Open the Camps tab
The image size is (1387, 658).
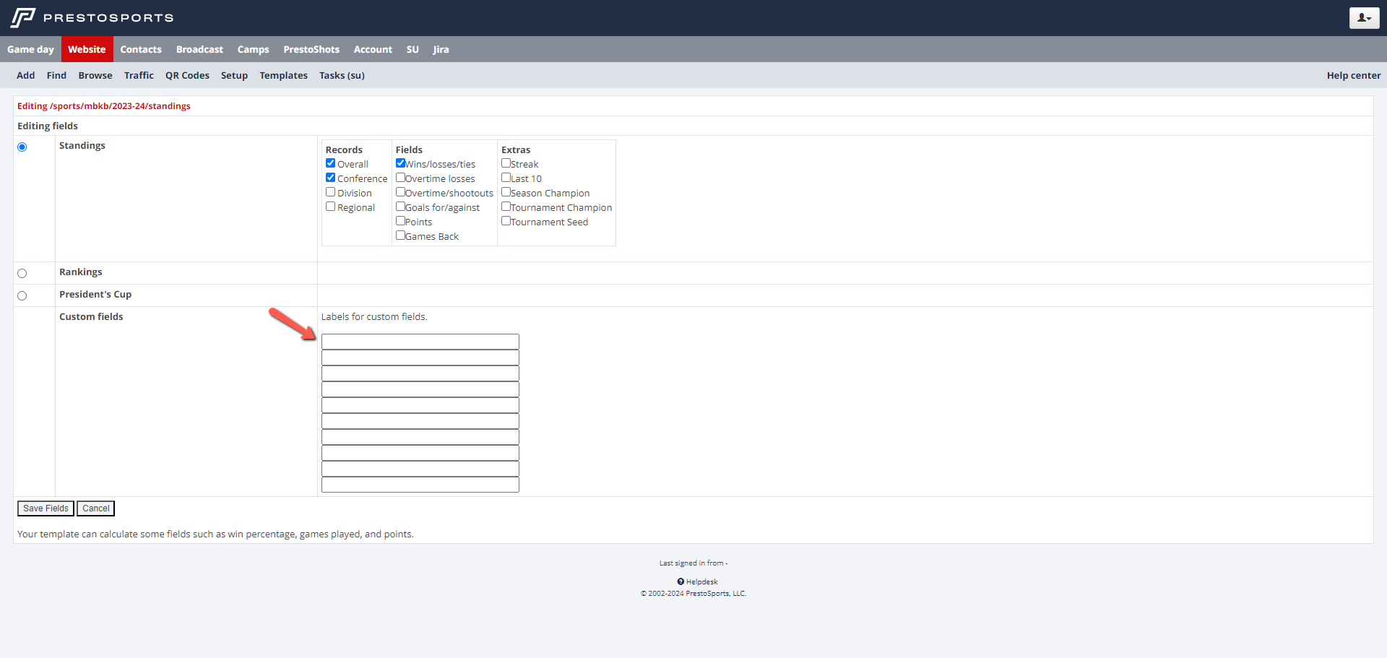pos(253,49)
